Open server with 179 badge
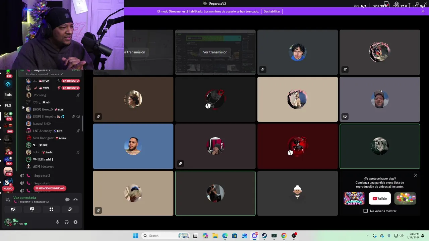 coord(8,116)
